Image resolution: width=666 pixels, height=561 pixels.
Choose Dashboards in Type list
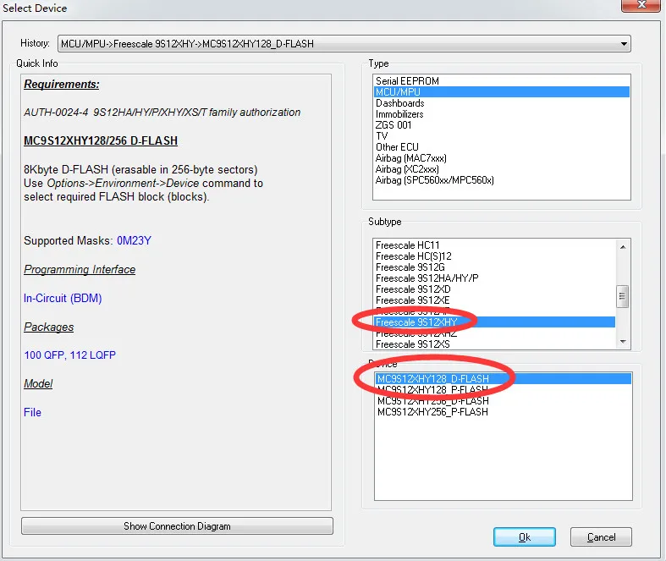point(501,103)
